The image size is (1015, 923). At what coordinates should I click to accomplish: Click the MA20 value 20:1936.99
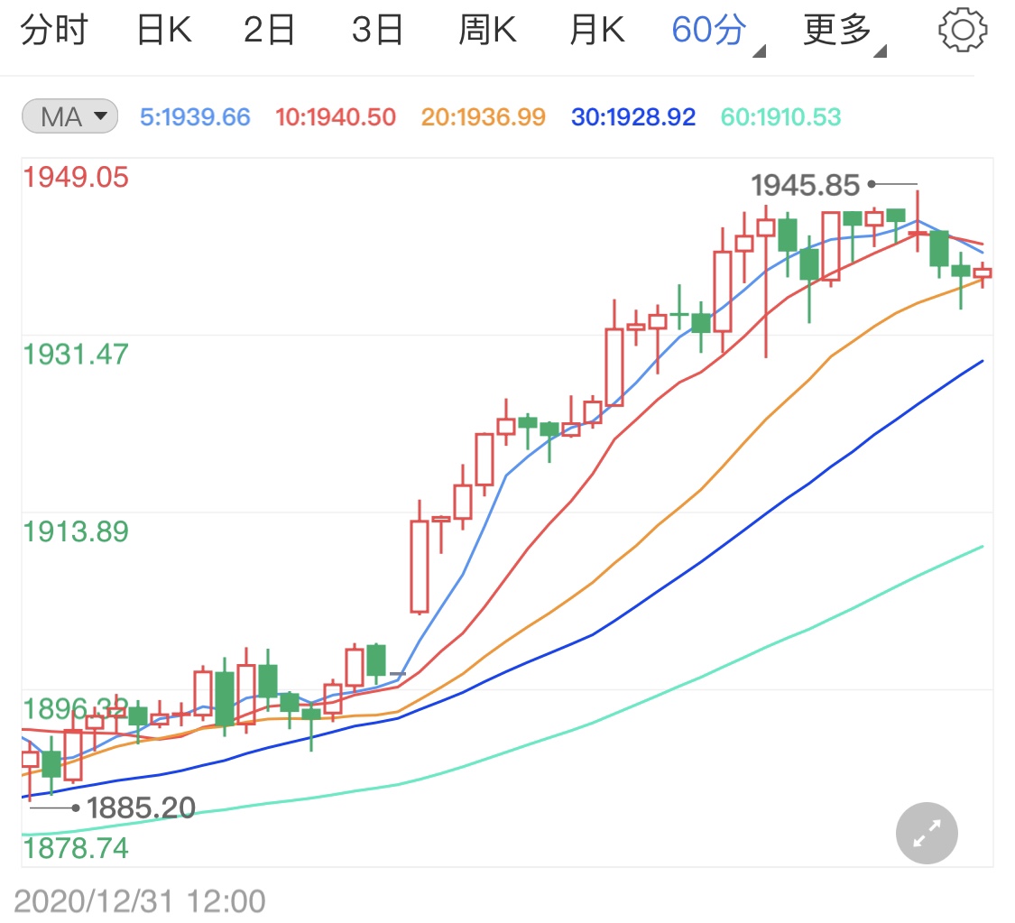(x=484, y=117)
